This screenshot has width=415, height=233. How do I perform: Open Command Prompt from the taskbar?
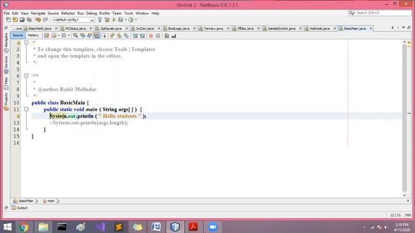coord(62,227)
